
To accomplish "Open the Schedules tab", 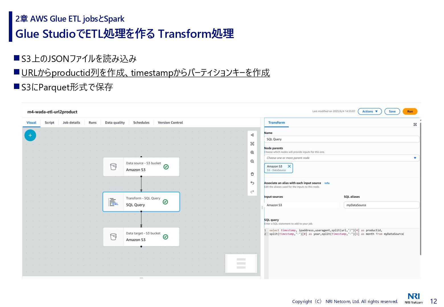I will point(141,123).
